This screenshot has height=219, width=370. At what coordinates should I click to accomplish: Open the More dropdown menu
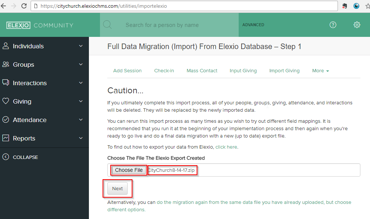pyautogui.click(x=320, y=71)
